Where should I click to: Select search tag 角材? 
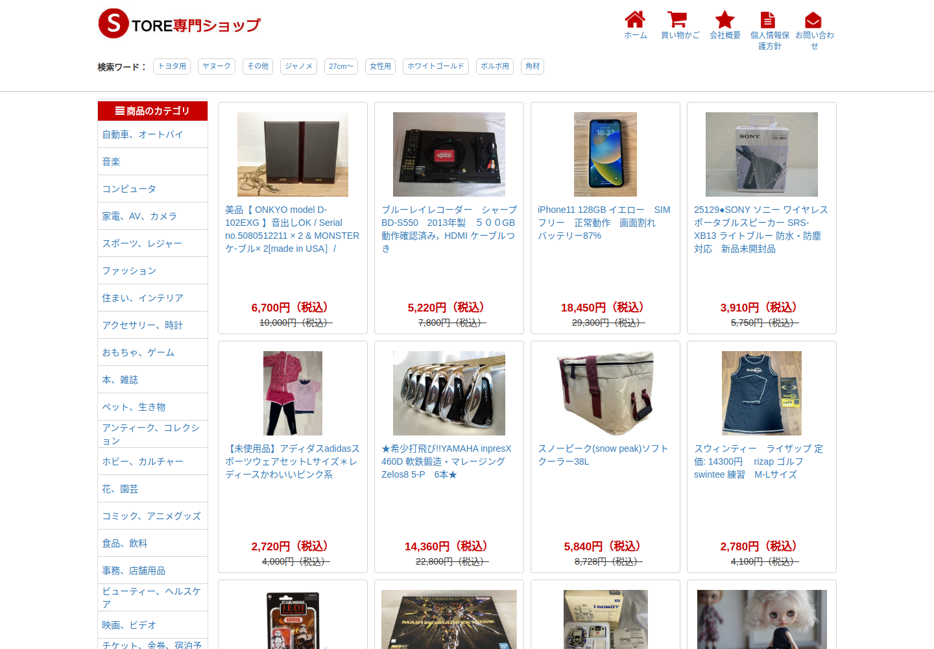tap(533, 66)
